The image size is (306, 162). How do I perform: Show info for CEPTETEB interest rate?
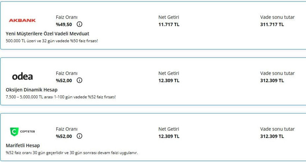point(79,136)
